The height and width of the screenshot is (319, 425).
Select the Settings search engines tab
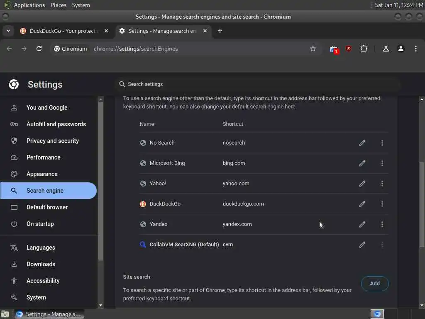(164, 31)
